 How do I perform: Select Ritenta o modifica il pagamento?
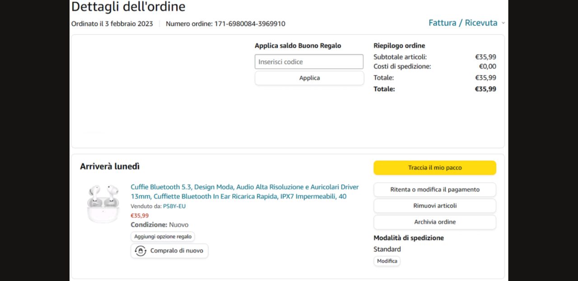[x=434, y=189]
